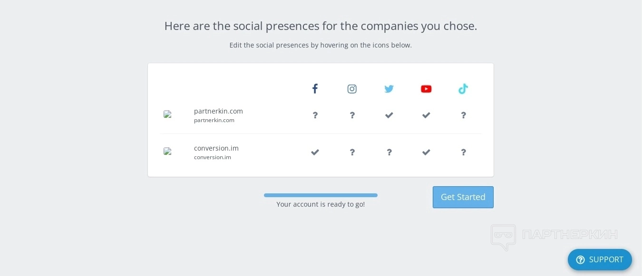Click partnerkin.com Twitter checkmark

click(389, 115)
